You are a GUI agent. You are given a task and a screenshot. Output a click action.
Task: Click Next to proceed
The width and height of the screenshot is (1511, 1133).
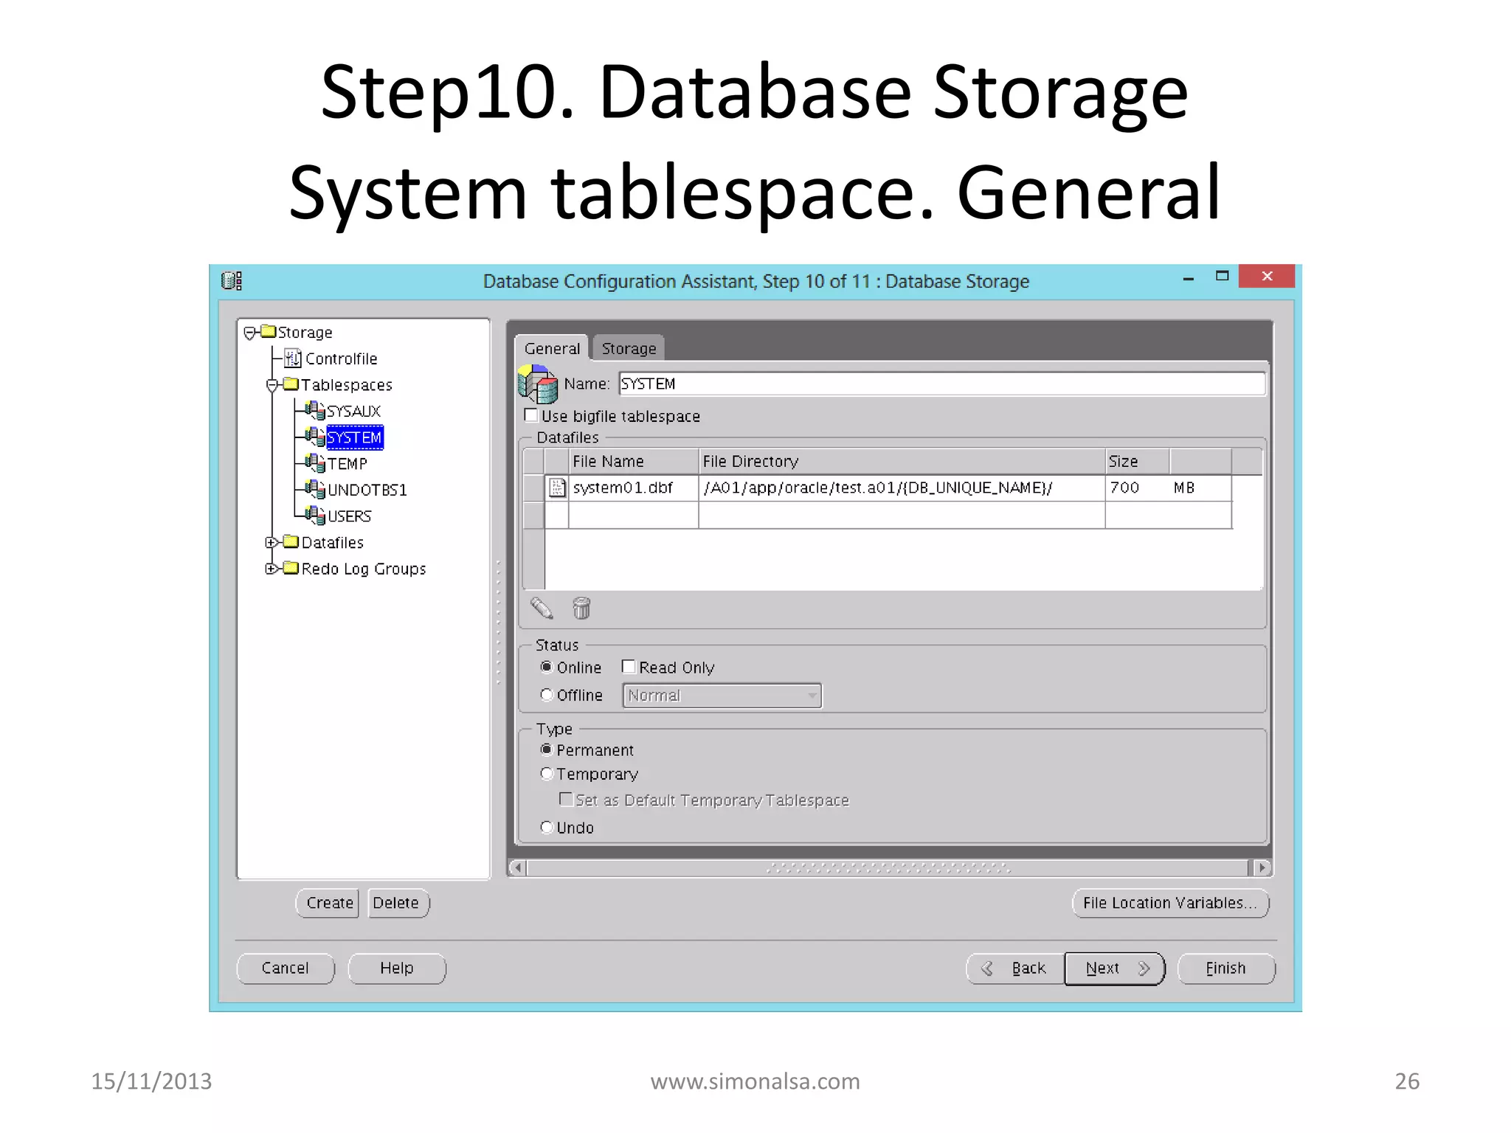tap(1115, 968)
